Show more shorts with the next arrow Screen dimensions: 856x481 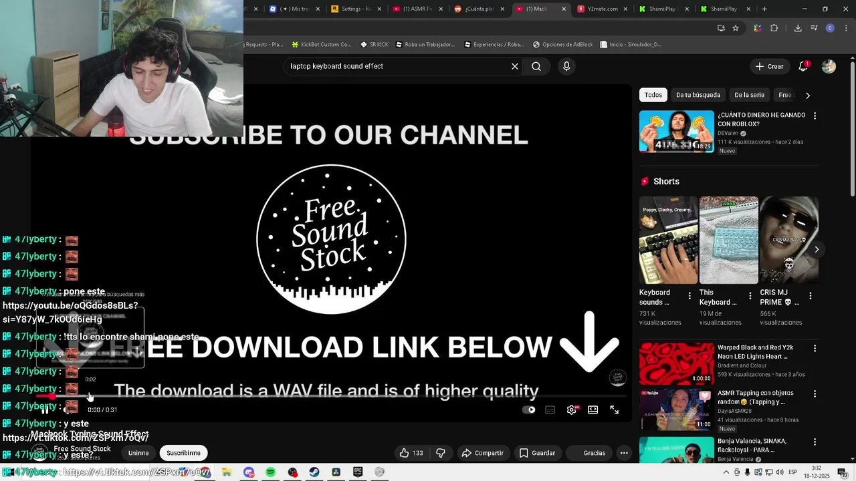pyautogui.click(x=817, y=249)
